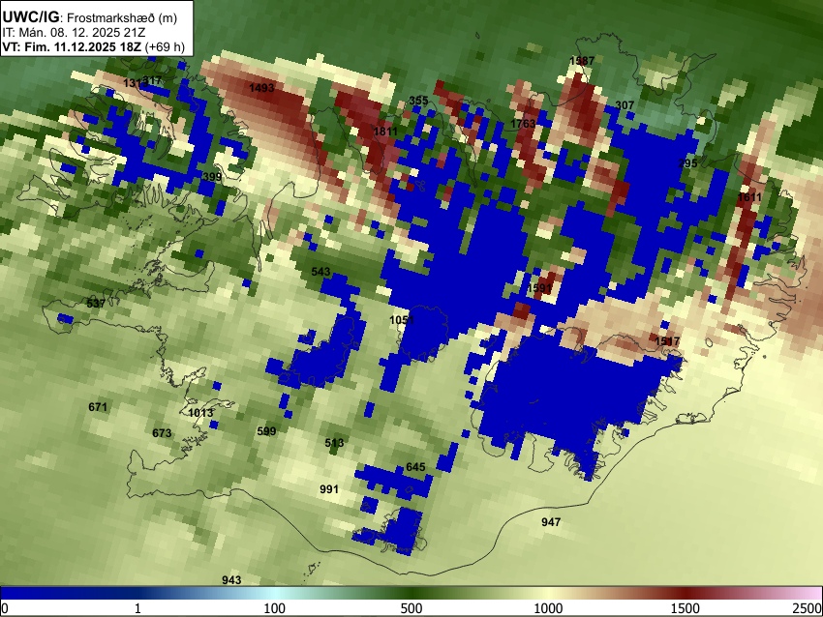
Task: Select the 991 map value
Action: tap(329, 489)
